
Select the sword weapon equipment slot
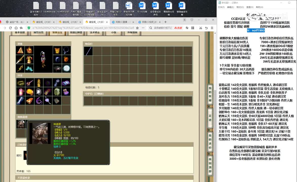20,59
